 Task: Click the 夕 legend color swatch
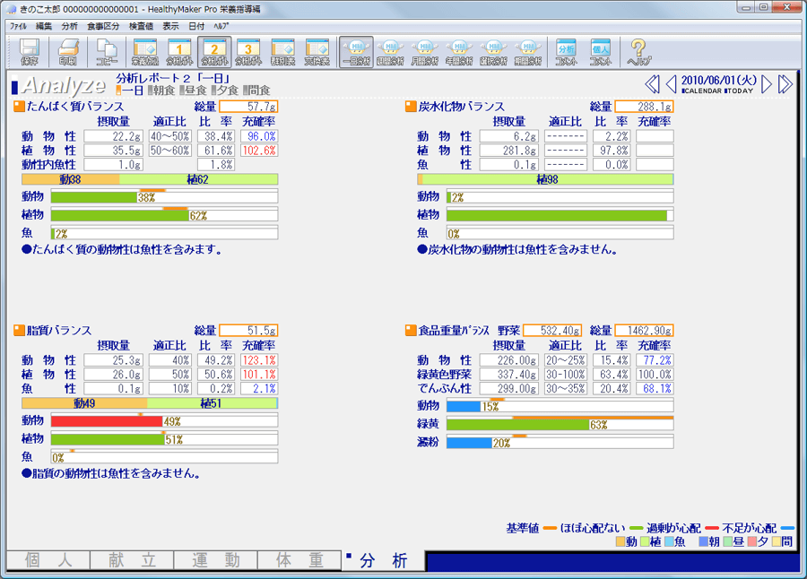[751, 541]
